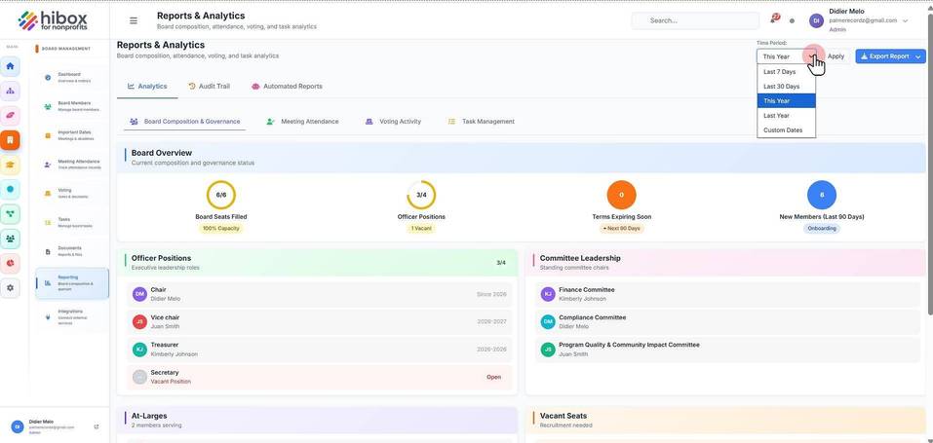Click the orange Terms Expiring Soon circle
933x443 pixels.
621,195
